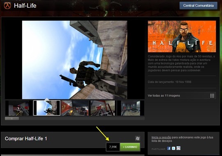Click Comprar Half-Life 1 heading
The image size is (222, 156).
point(26,139)
